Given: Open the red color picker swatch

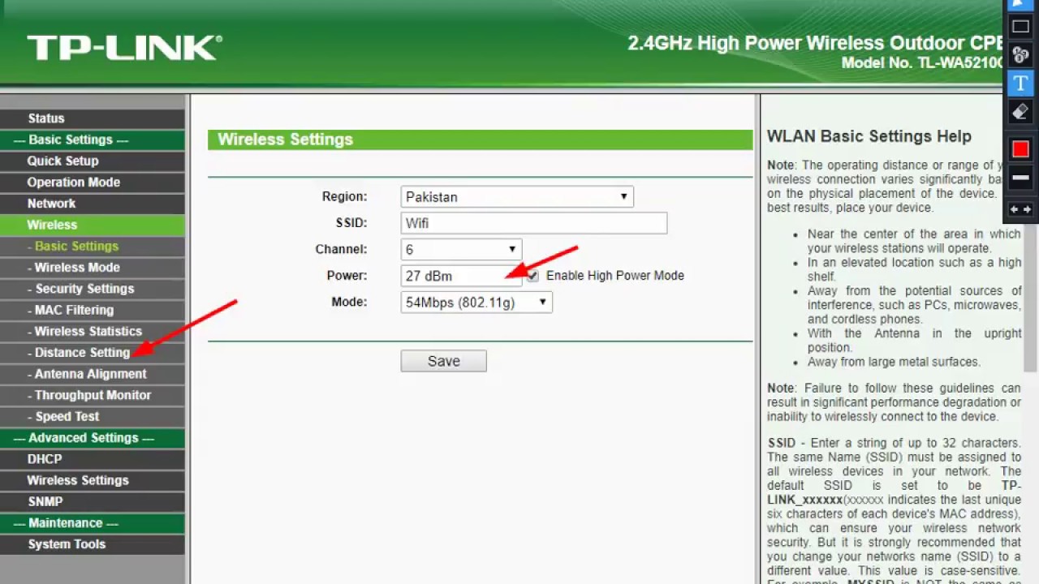Looking at the screenshot, I should pos(1020,149).
